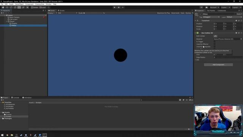
Task: Toggle the Center pivot mode button
Action: [x=35, y=7]
